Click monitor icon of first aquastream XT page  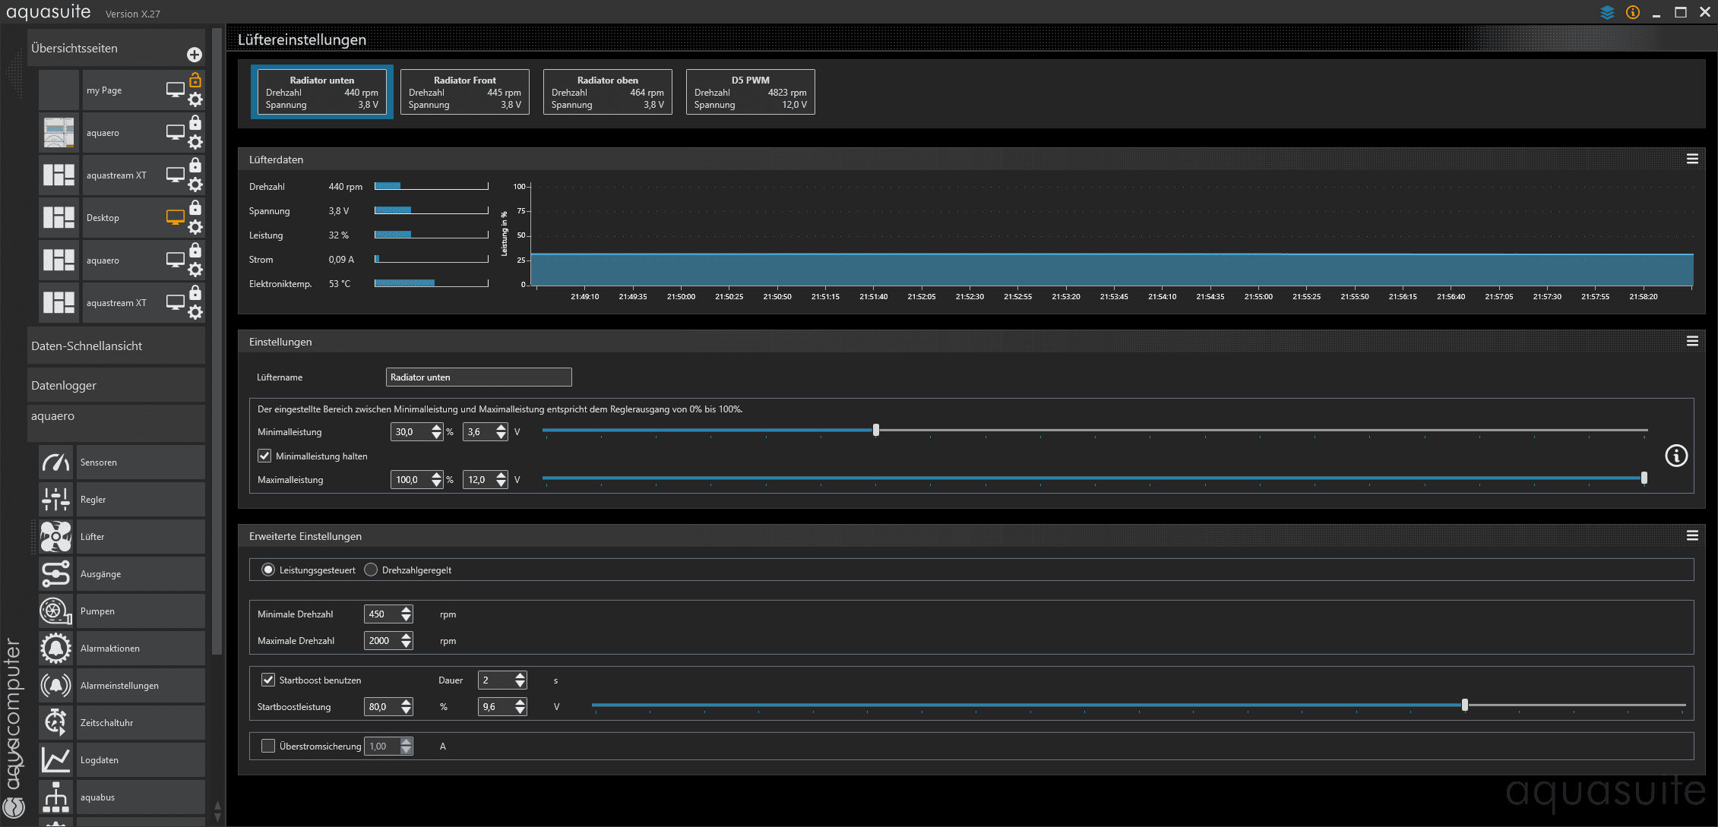pyautogui.click(x=175, y=175)
